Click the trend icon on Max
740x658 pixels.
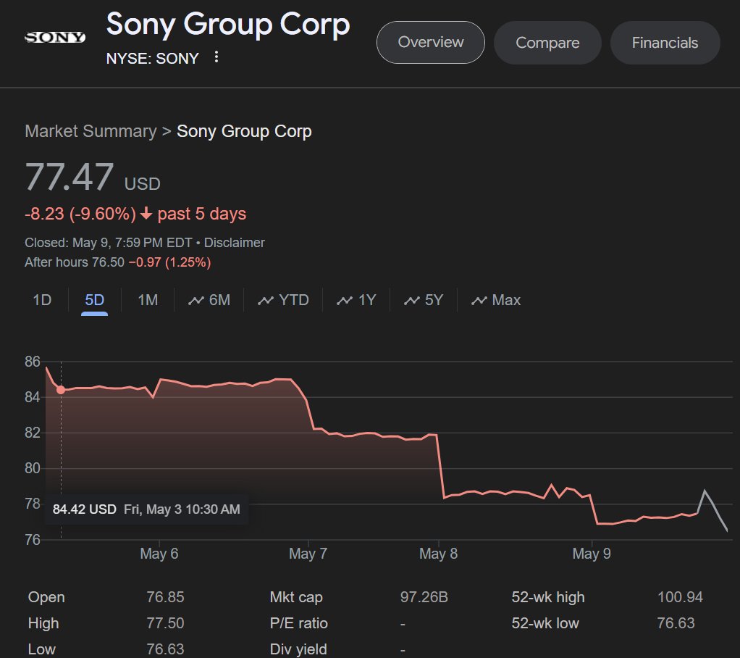pyautogui.click(x=479, y=301)
